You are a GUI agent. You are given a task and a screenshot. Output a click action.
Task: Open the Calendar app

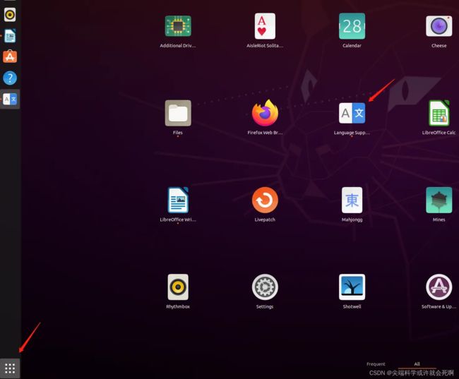coord(352,26)
